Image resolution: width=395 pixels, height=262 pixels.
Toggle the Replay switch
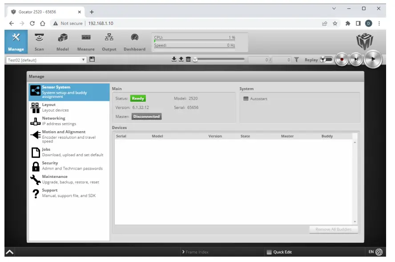coord(326,60)
